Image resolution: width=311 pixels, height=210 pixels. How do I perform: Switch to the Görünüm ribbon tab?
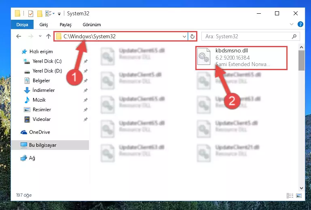click(x=92, y=25)
